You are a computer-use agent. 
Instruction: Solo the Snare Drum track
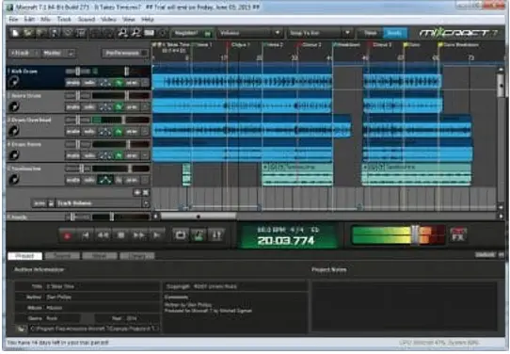point(89,107)
